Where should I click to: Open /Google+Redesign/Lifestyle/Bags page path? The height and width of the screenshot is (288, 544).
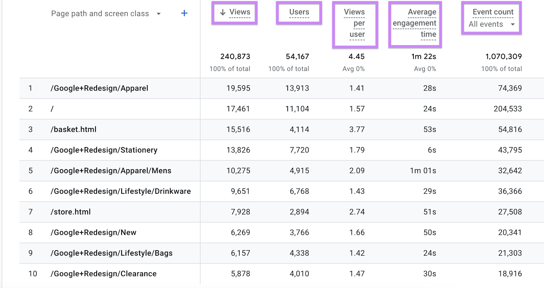pos(112,253)
